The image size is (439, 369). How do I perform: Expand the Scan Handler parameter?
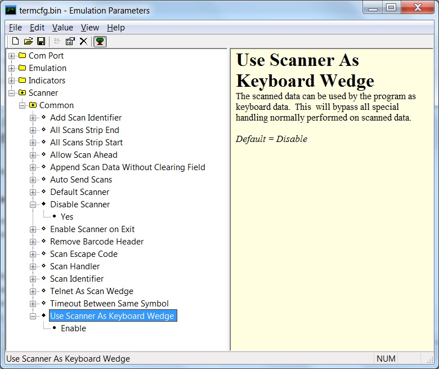click(x=33, y=266)
